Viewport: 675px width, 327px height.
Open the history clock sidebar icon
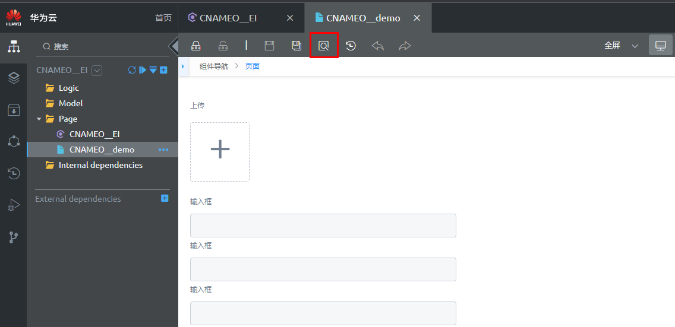(14, 173)
